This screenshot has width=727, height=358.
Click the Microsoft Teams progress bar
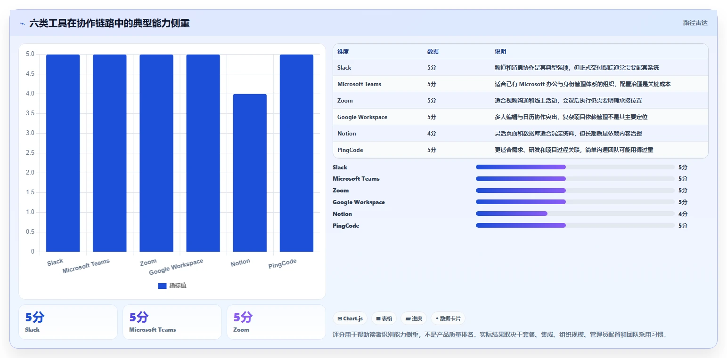(575, 179)
